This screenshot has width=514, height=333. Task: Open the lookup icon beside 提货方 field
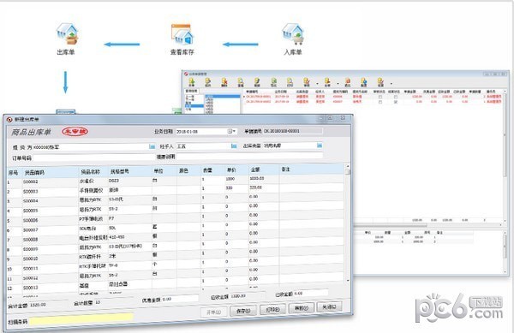coord(152,146)
